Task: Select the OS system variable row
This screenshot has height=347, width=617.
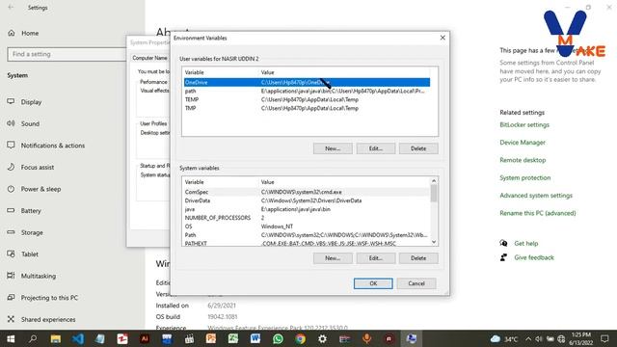Action: [307, 227]
